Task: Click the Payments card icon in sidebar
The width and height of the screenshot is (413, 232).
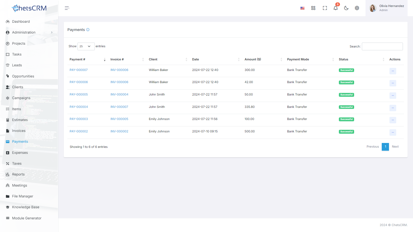Action: coord(7,142)
